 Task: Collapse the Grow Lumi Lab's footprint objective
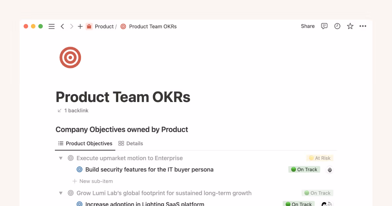[61, 193]
